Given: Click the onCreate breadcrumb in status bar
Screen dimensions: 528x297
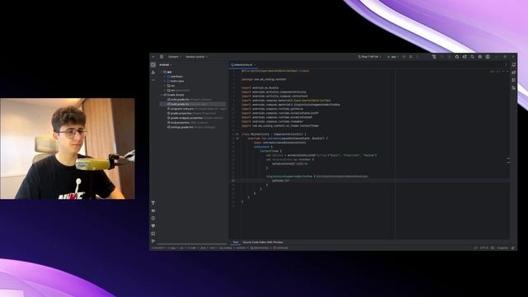Looking at the screenshot, I should [x=280, y=247].
